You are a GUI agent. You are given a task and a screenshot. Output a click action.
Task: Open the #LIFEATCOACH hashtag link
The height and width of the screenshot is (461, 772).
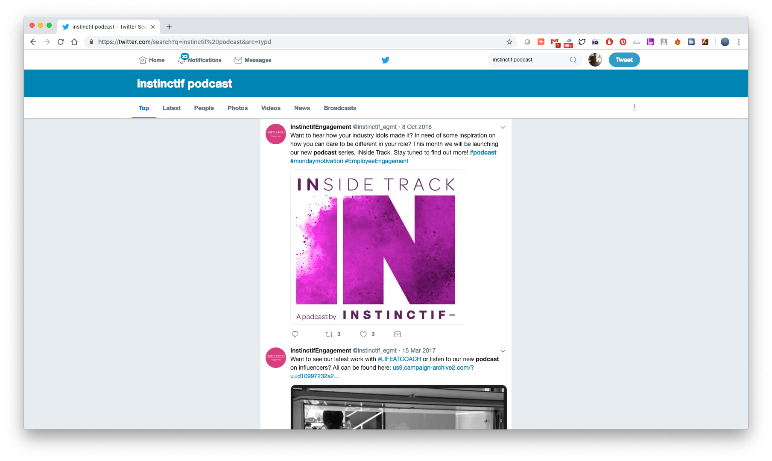pos(399,359)
